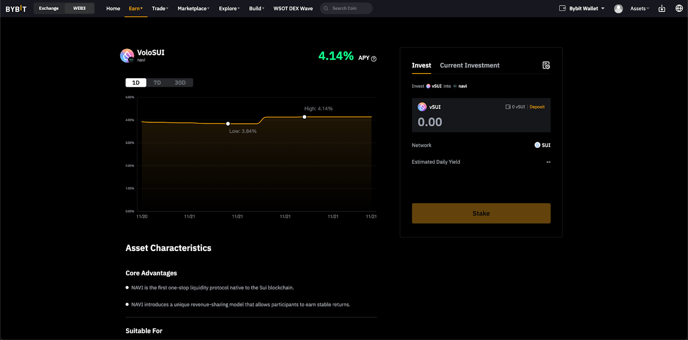Switch chart range to 7D
This screenshot has height=340, width=688.
[157, 83]
